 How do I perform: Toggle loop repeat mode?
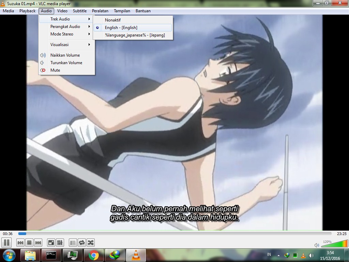click(82, 243)
